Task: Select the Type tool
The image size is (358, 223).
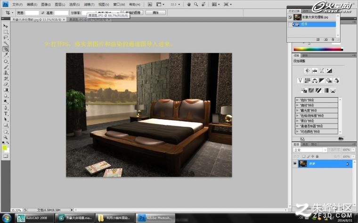Action: coord(6,114)
